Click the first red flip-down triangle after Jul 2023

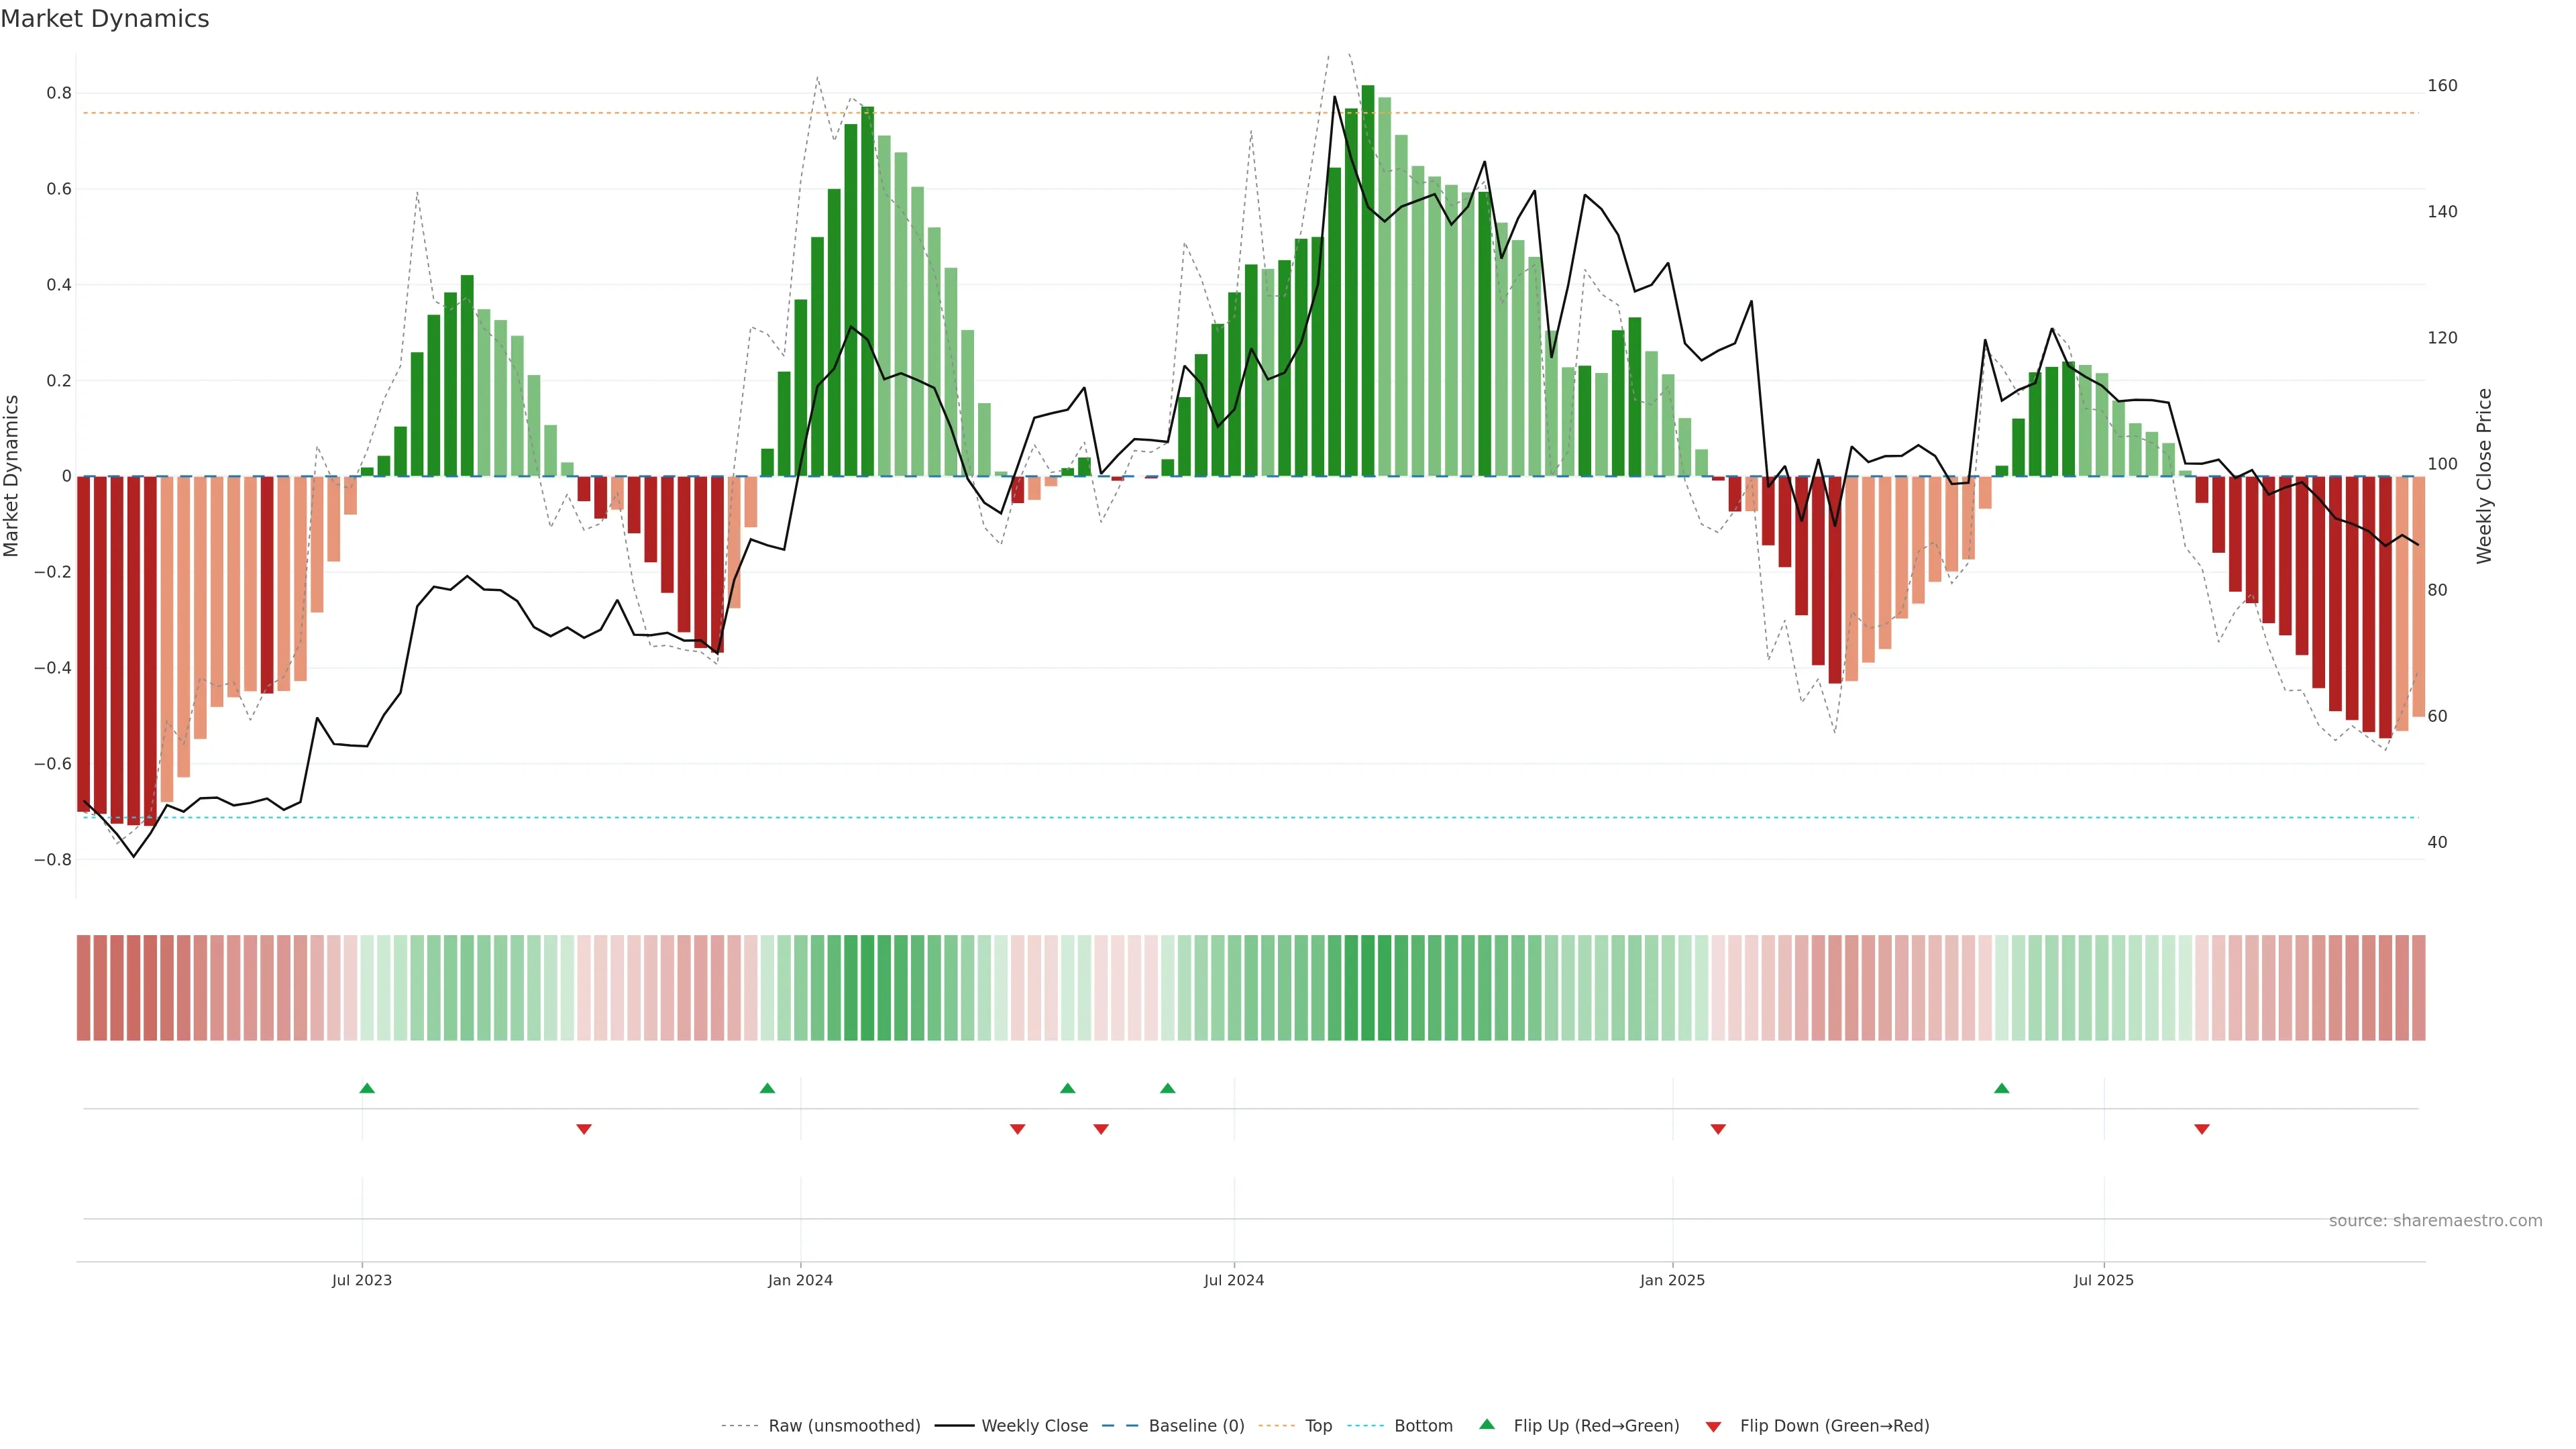coord(584,1129)
